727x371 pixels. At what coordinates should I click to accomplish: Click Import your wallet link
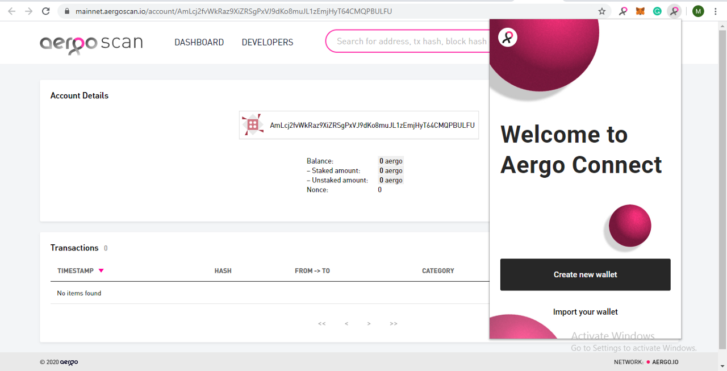coord(585,311)
